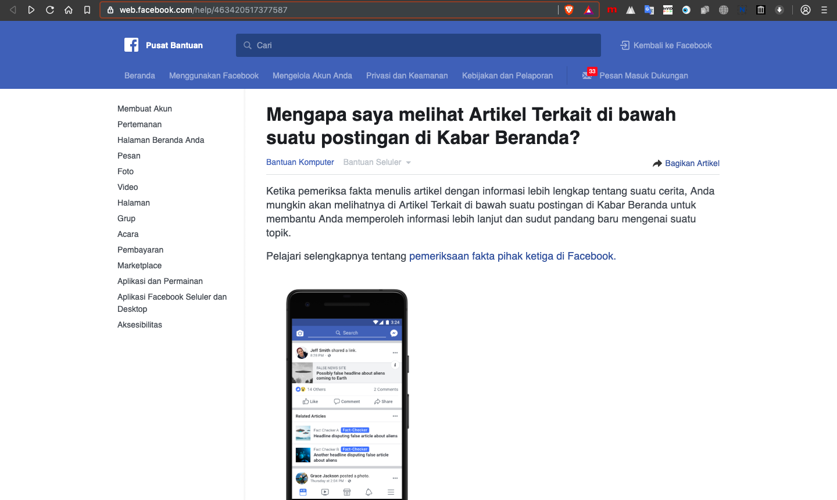Click the Wayback Machine archive extension icon
The image size is (837, 500).
[x=760, y=10]
